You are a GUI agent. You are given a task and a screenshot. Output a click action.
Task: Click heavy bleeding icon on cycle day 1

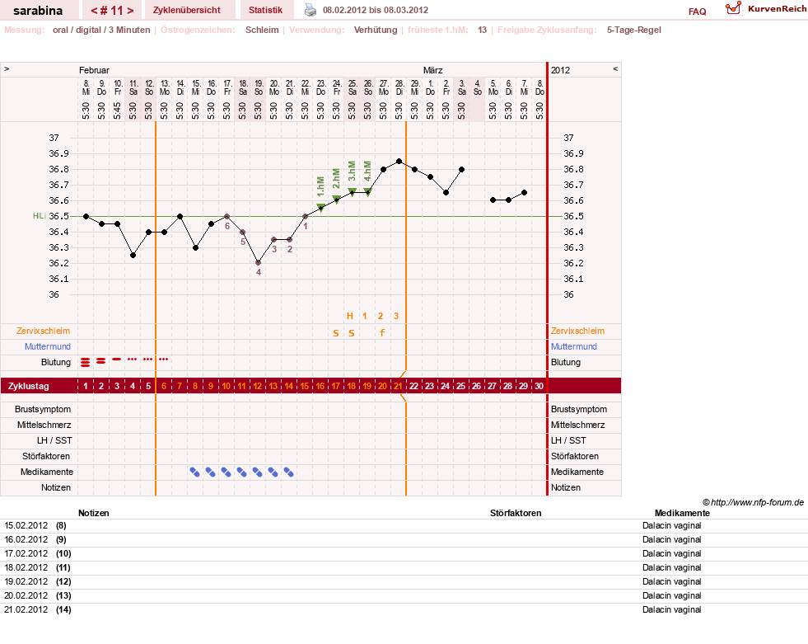tap(85, 363)
